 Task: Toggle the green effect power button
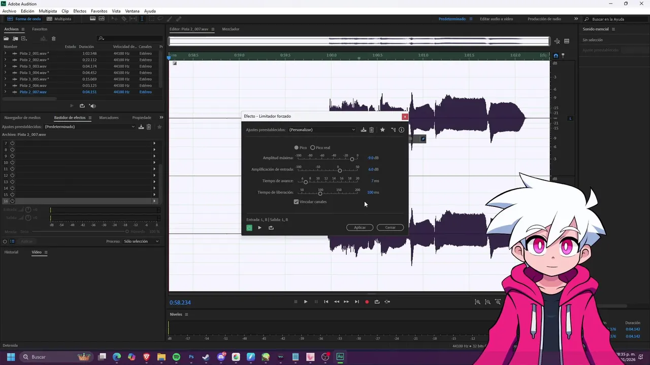point(249,228)
